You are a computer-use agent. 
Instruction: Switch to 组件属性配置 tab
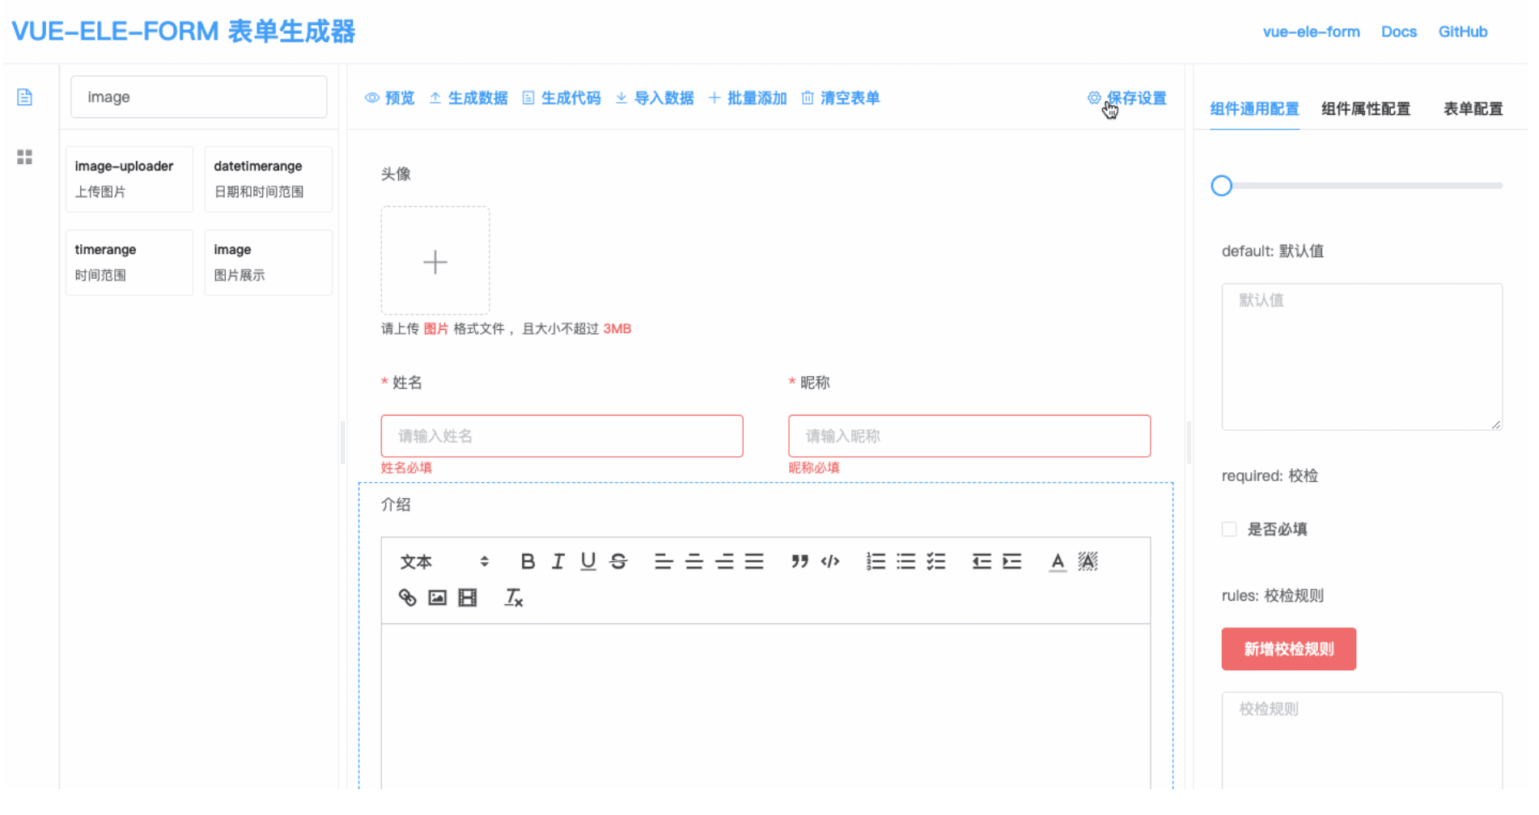[1365, 108]
